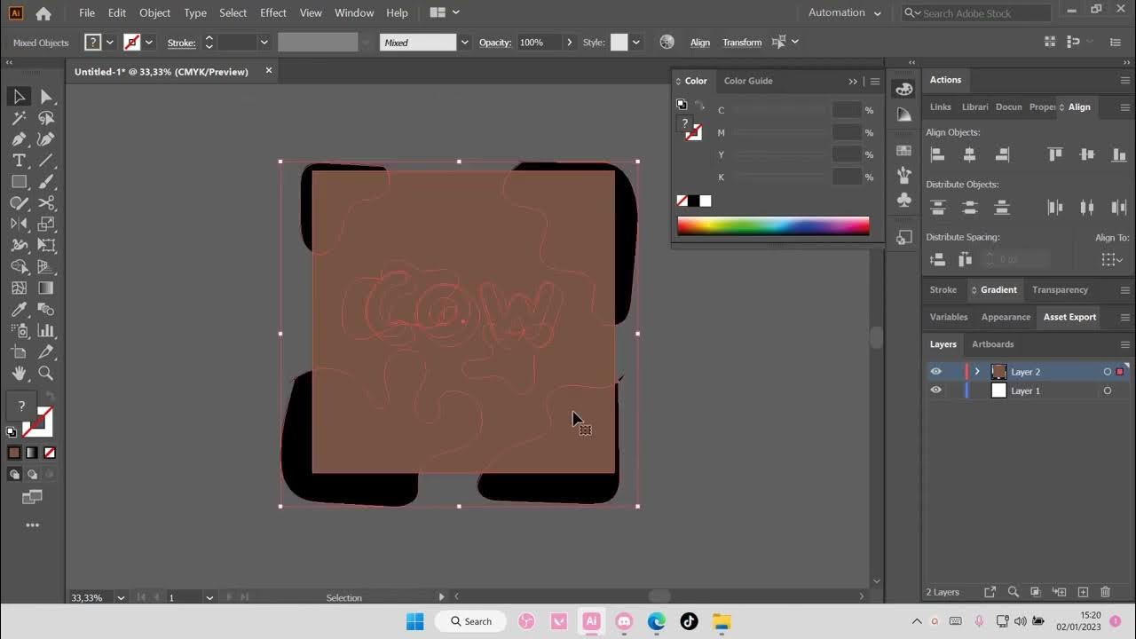Select the Lasso tool
The width and height of the screenshot is (1136, 639).
tap(46, 118)
